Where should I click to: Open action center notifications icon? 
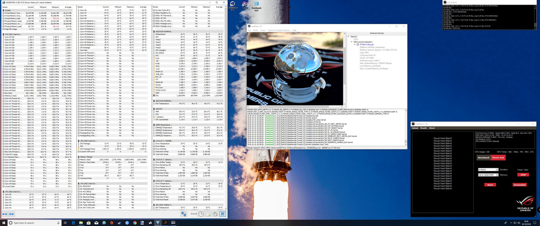pyautogui.click(x=535, y=223)
